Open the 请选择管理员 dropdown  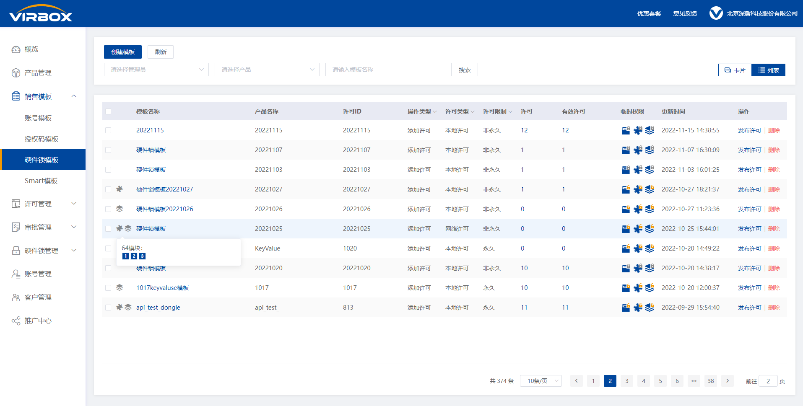[156, 70]
